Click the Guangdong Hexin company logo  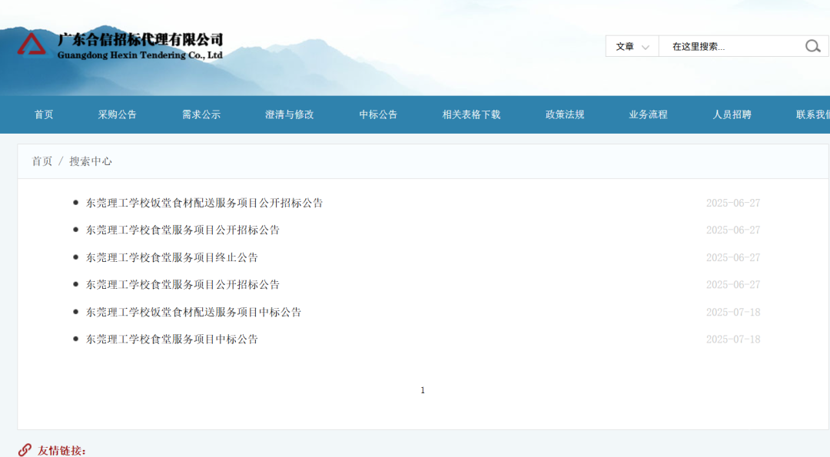(121, 45)
